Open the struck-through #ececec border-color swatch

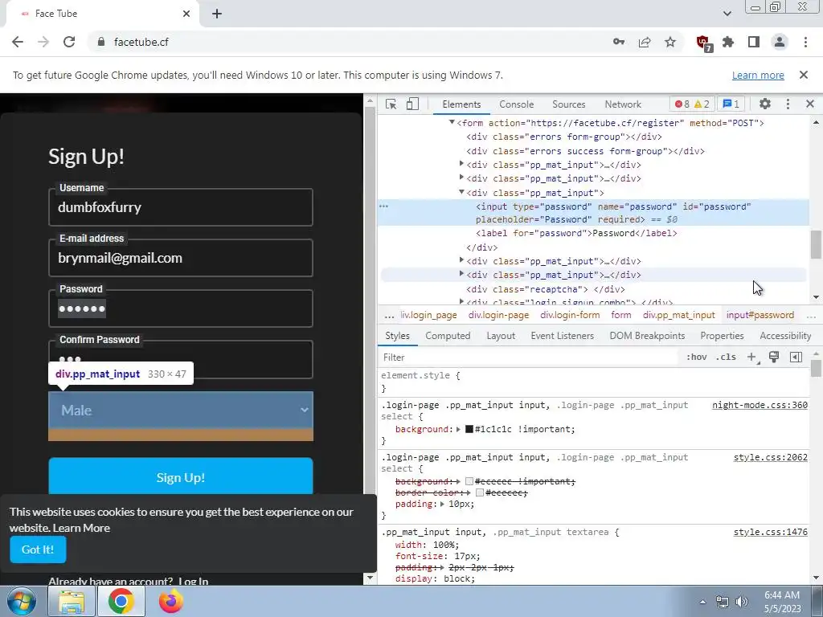point(479,492)
